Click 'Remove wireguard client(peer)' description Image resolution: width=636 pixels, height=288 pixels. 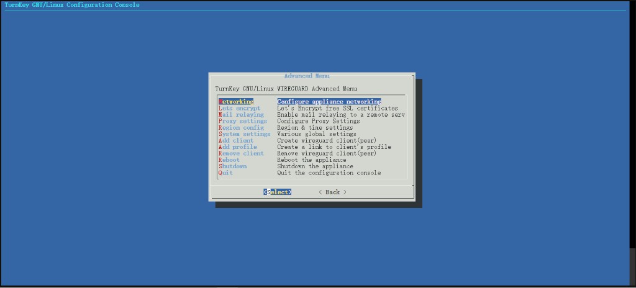coord(327,153)
